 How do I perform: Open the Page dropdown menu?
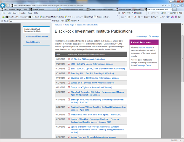[147, 17]
